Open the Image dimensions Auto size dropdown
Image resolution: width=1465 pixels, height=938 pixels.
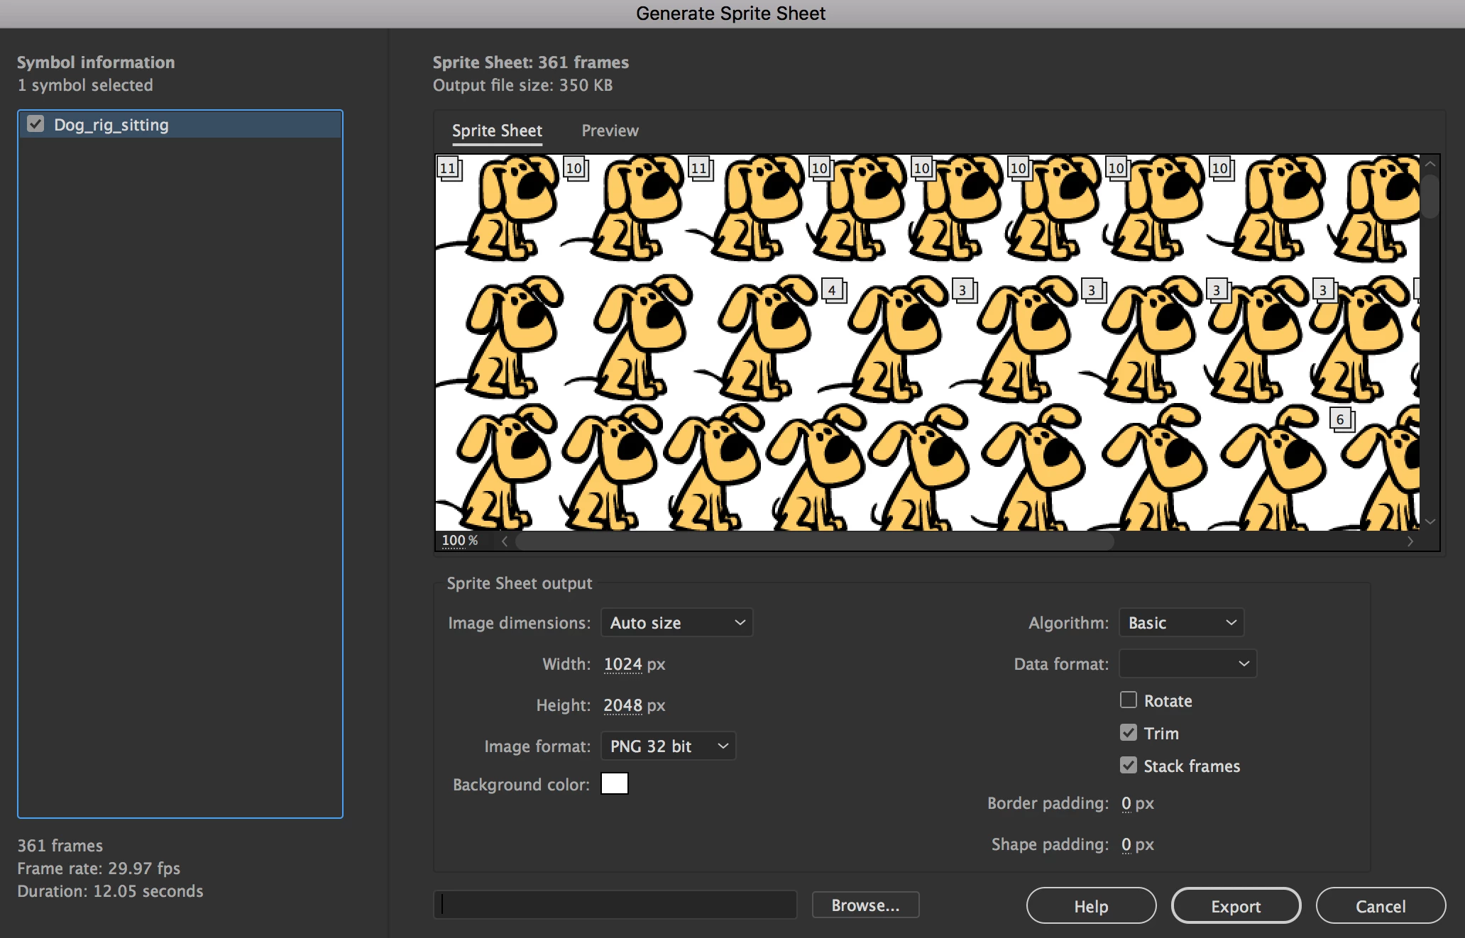(x=676, y=623)
